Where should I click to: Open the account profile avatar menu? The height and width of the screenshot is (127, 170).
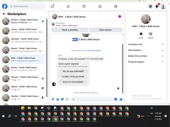click(163, 6)
